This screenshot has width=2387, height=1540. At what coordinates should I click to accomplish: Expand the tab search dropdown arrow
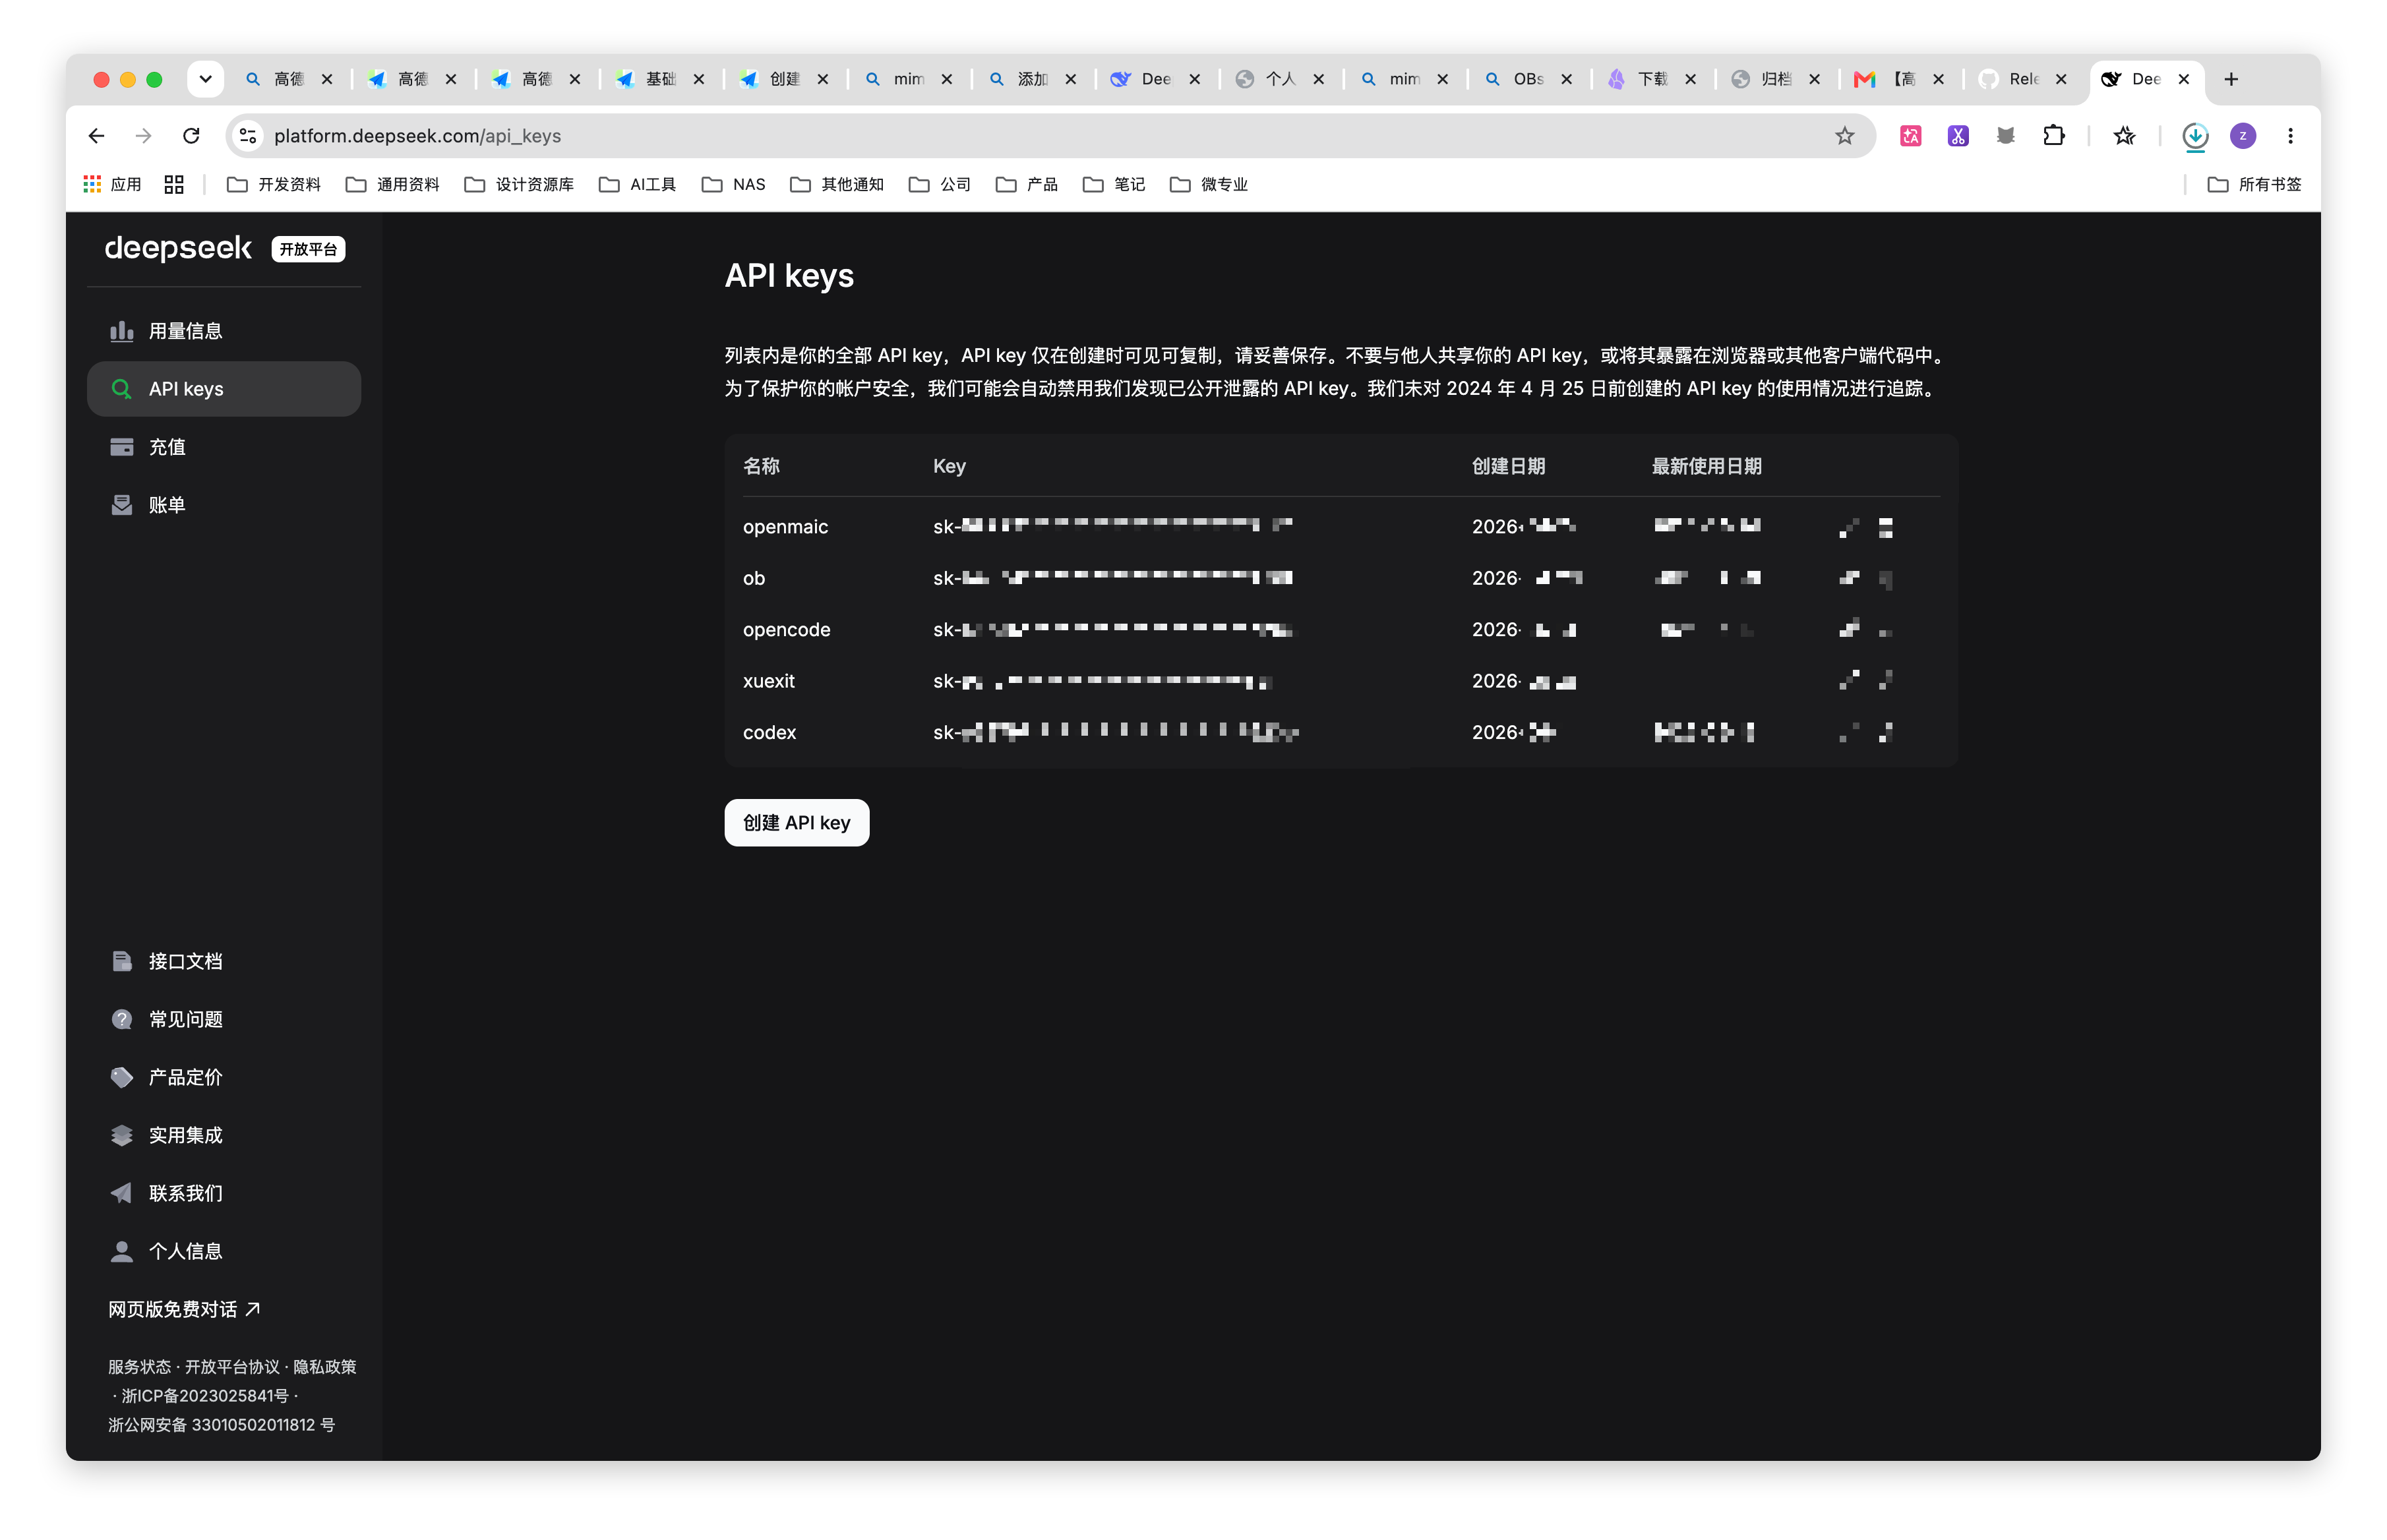tap(205, 79)
